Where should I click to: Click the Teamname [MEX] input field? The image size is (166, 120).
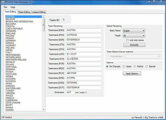click(x=84, y=68)
